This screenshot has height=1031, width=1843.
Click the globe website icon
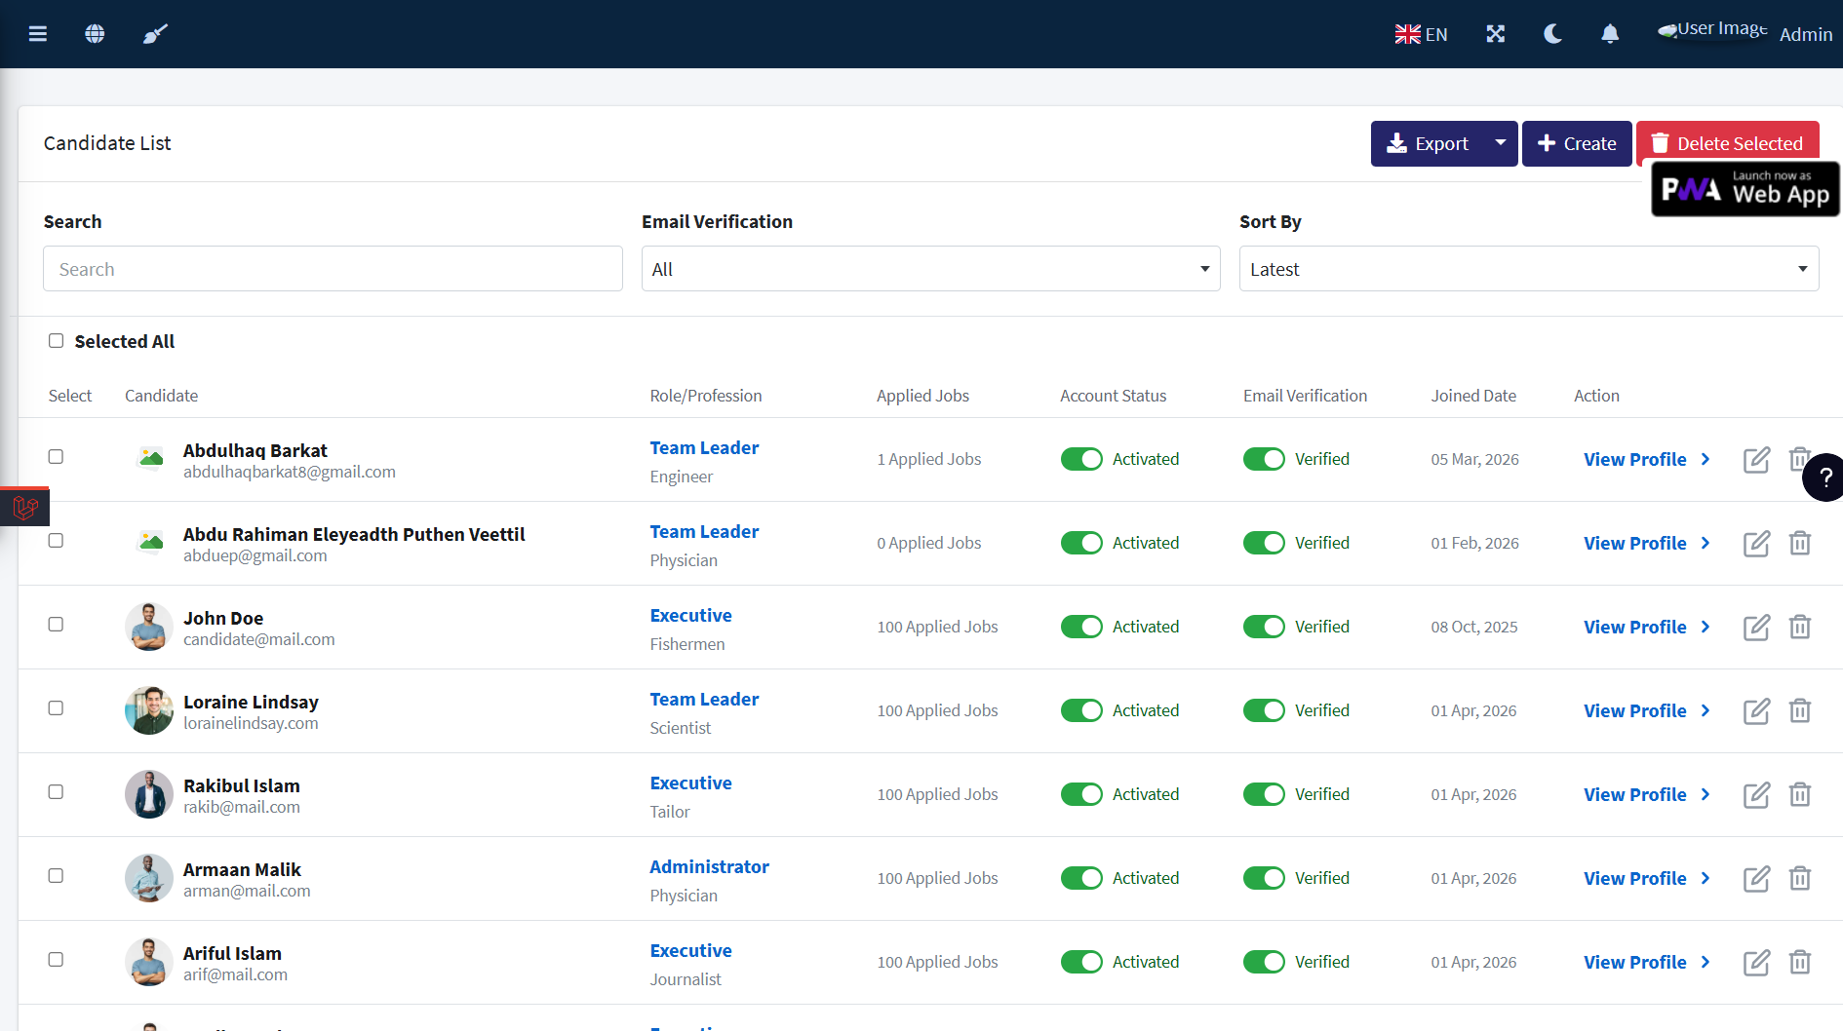coord(95,34)
